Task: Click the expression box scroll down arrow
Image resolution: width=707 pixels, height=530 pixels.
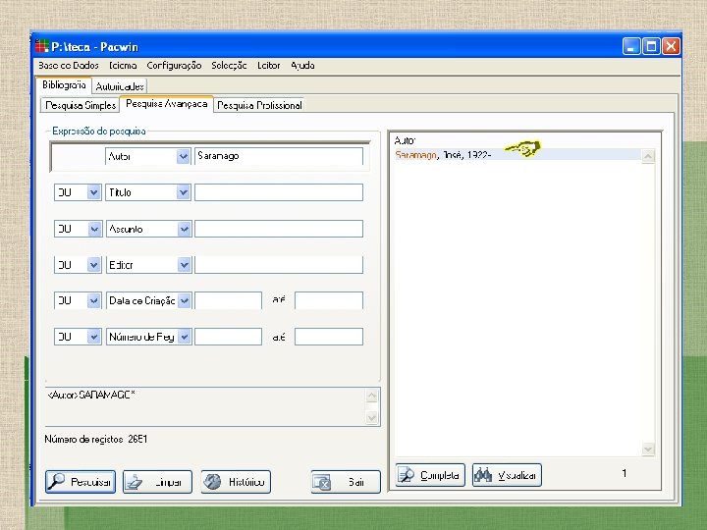Action: [x=372, y=418]
